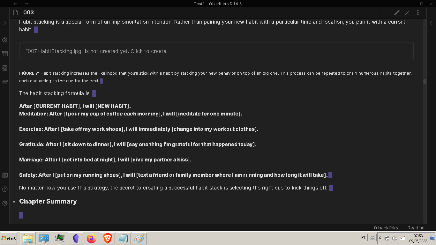The image size is (436, 245).
Task: Open the network signal tray icon
Action: click(x=402, y=238)
